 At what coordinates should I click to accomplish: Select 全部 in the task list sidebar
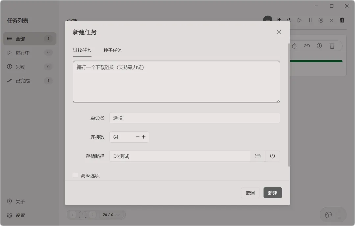click(30, 39)
